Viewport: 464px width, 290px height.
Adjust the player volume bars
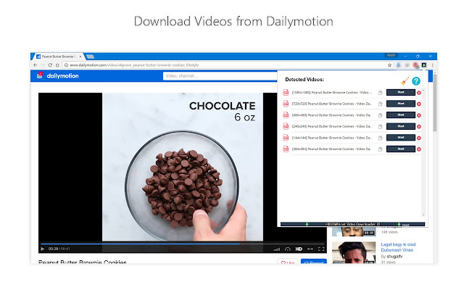[x=277, y=249]
